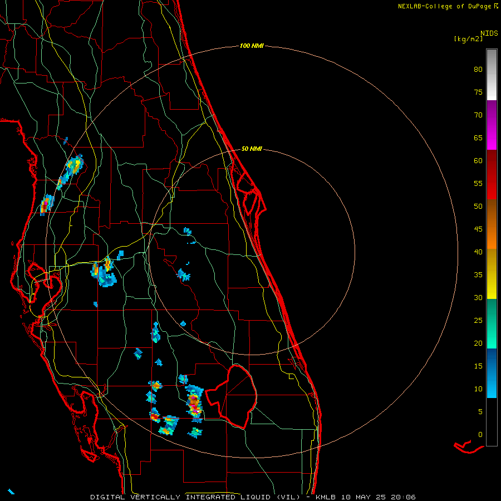Click the 30 value on the scale
This screenshot has height=501, width=501.
pos(478,297)
